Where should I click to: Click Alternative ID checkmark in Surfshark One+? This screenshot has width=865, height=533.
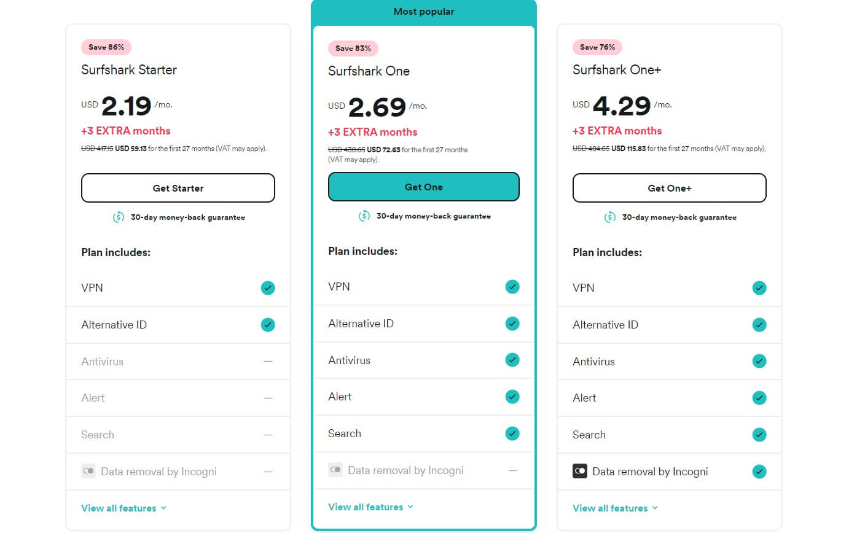click(x=759, y=325)
